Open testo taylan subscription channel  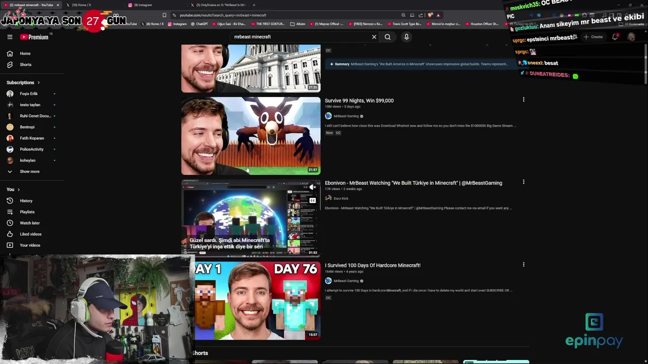click(30, 105)
